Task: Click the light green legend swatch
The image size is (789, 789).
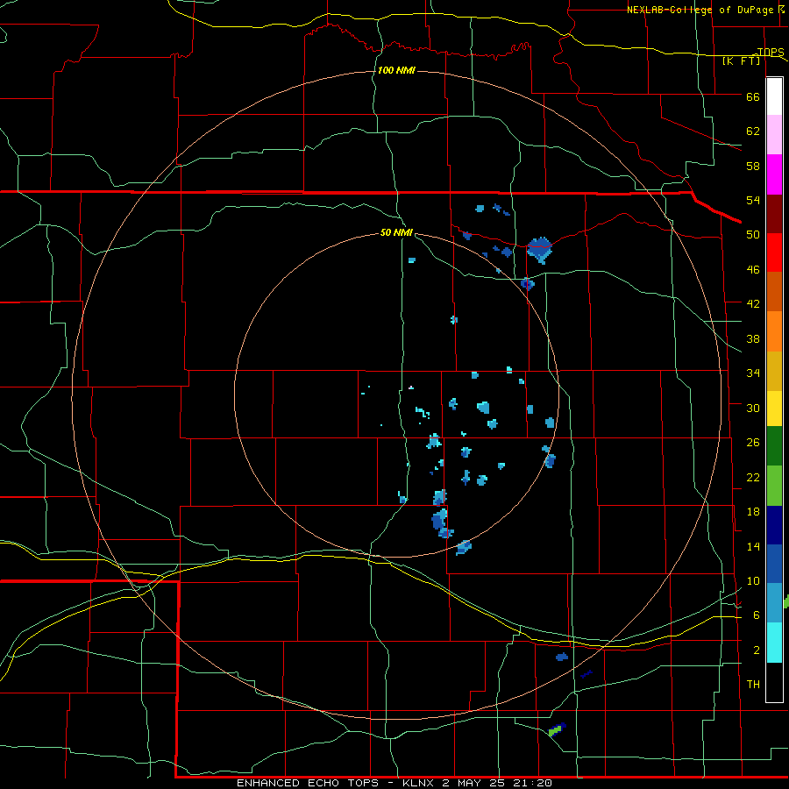Action: 774,486
